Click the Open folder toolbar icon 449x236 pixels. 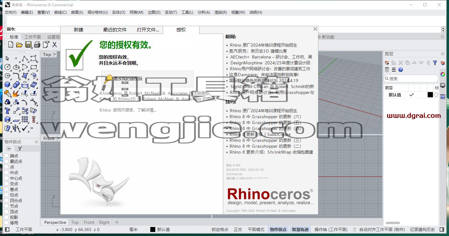(19, 45)
